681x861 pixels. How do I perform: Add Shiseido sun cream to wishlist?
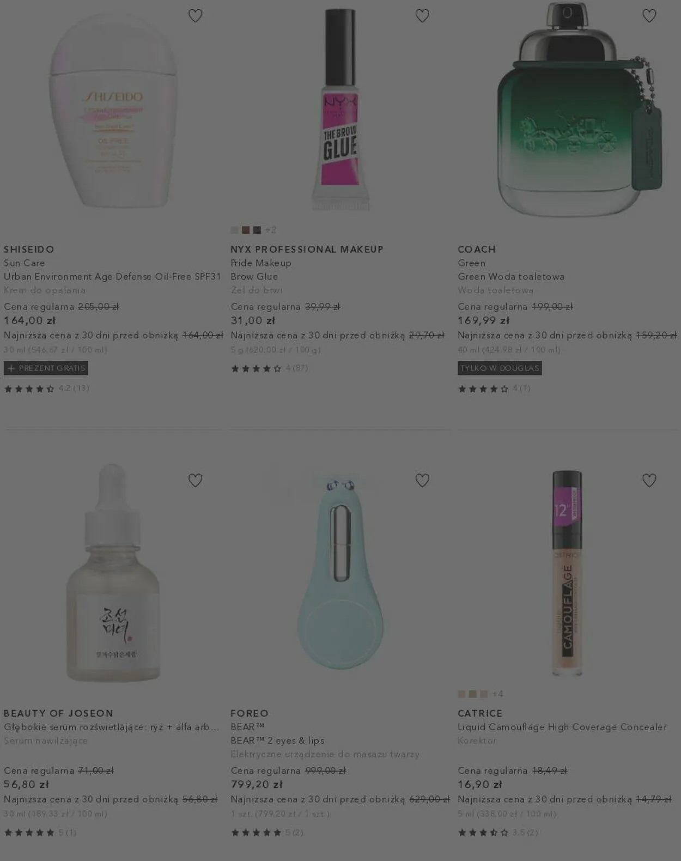(195, 16)
